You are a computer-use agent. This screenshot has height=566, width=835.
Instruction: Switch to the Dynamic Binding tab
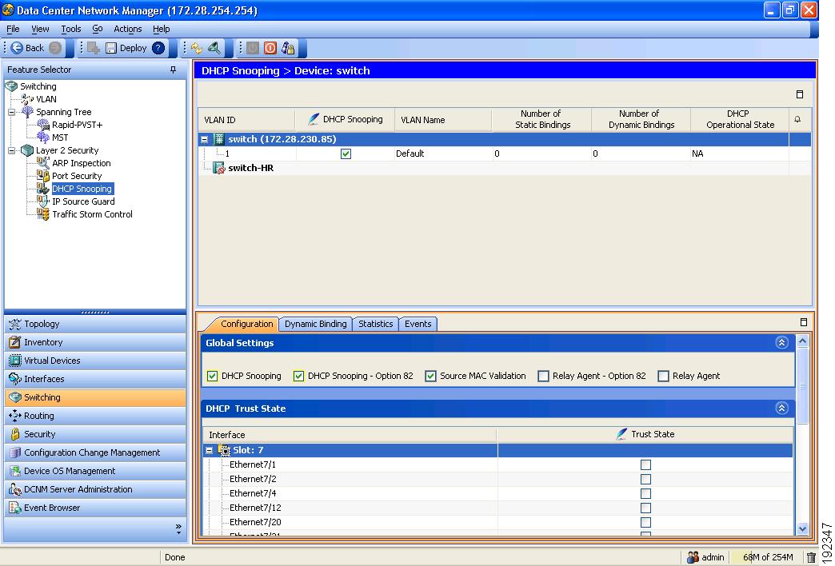316,324
